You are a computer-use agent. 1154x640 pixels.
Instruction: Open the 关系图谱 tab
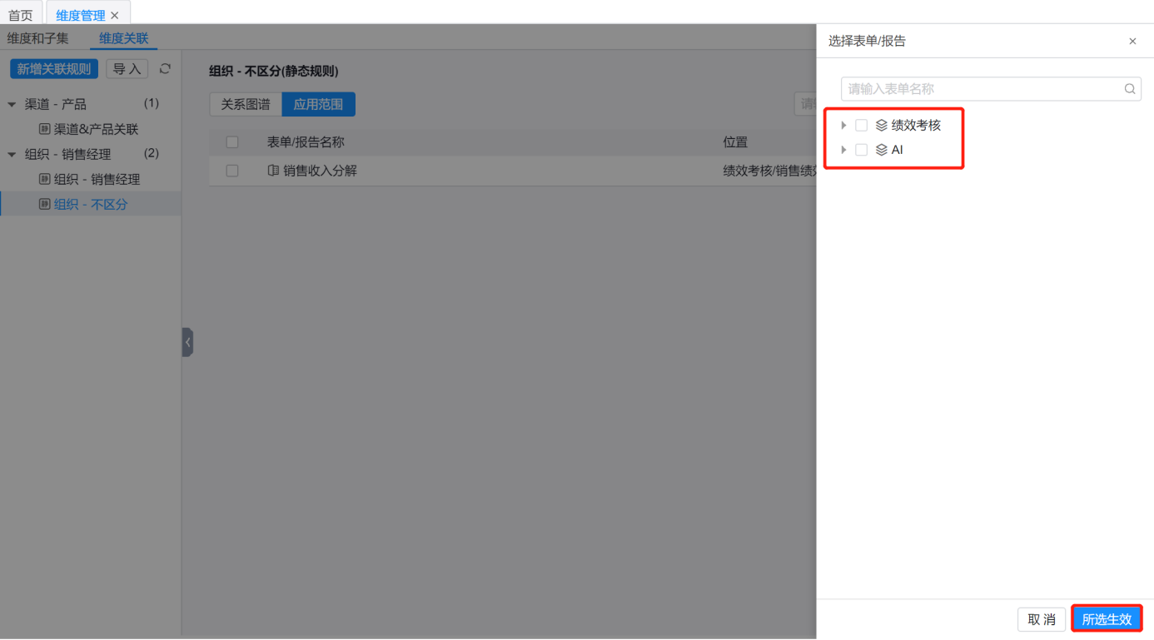[246, 105]
